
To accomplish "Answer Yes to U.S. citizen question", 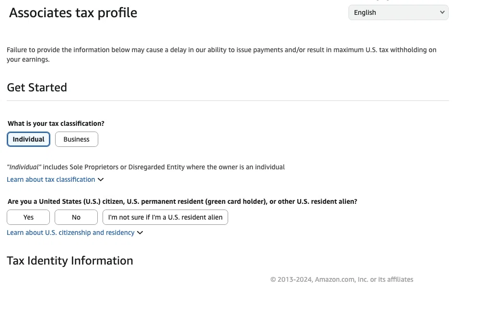I will click(x=28, y=217).
